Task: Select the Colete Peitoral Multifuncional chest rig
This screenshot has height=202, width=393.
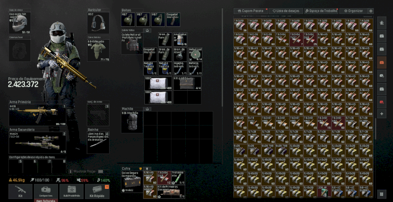Action: pos(132,44)
